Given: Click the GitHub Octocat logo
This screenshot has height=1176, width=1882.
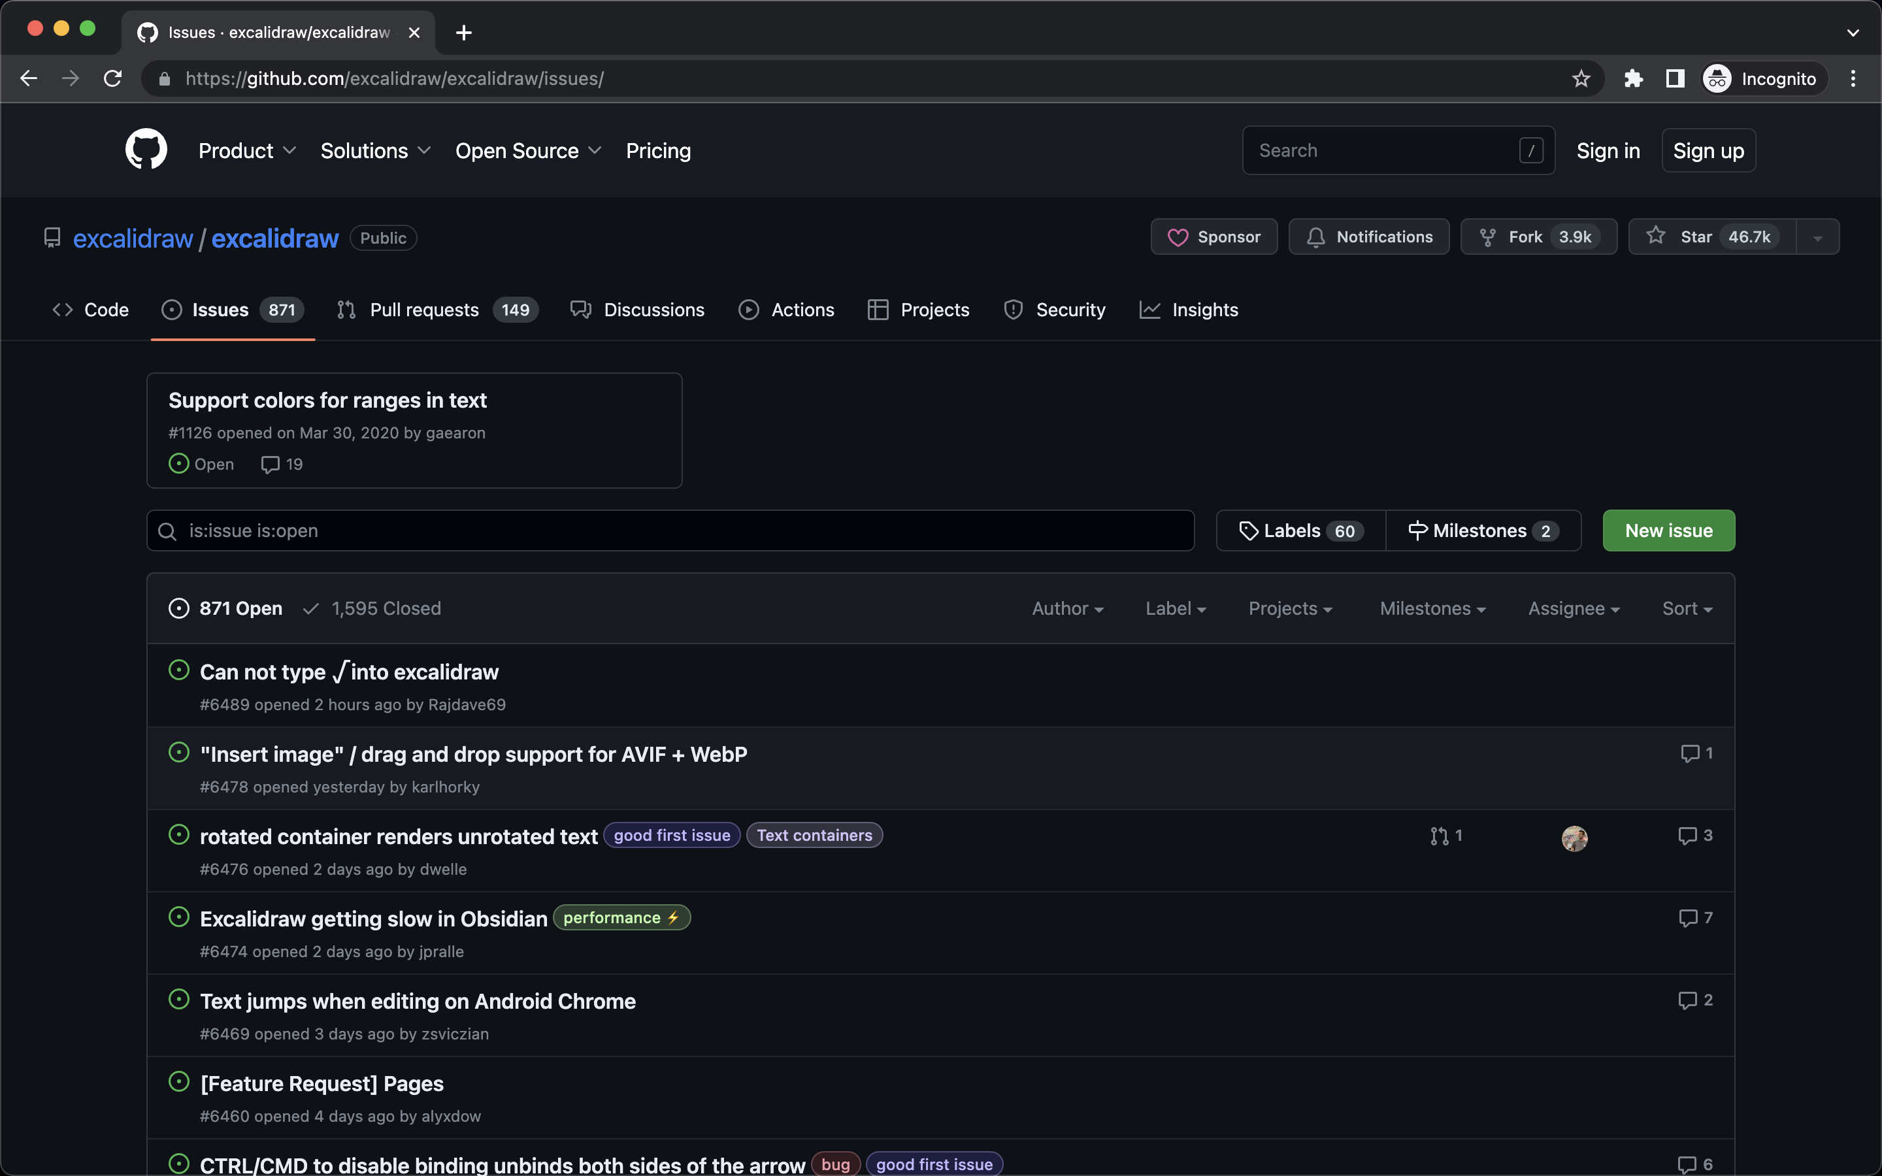Looking at the screenshot, I should click(x=146, y=150).
